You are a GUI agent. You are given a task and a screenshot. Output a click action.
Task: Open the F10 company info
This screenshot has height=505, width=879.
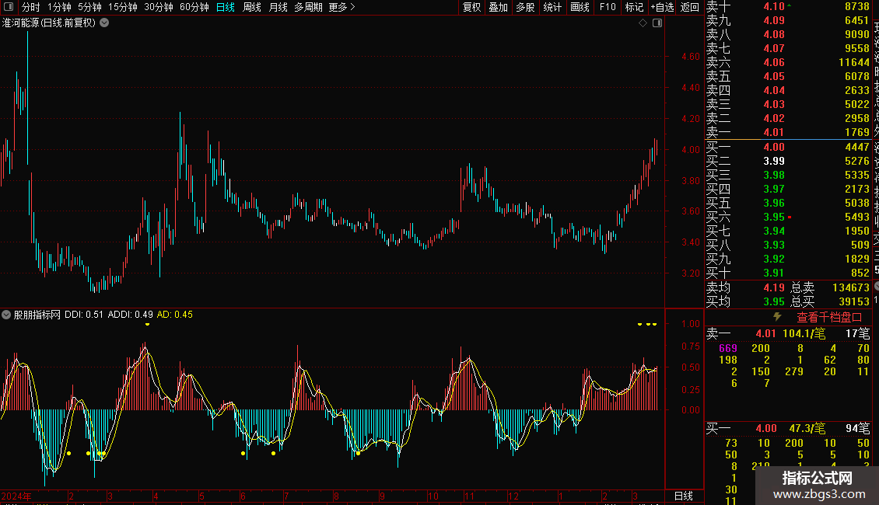[608, 7]
